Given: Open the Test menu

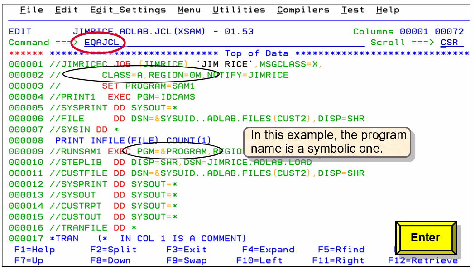Looking at the screenshot, I should (352, 10).
